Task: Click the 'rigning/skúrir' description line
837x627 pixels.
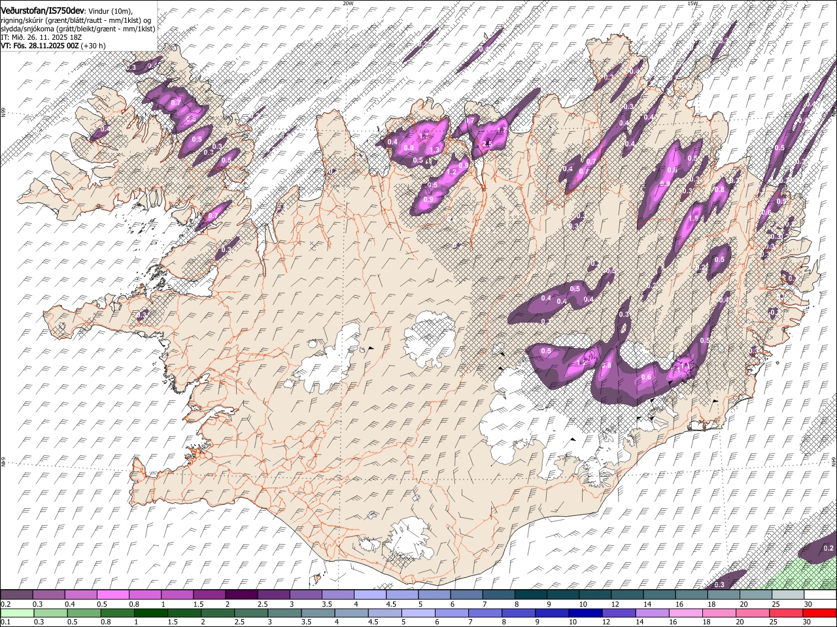Action: pos(76,20)
